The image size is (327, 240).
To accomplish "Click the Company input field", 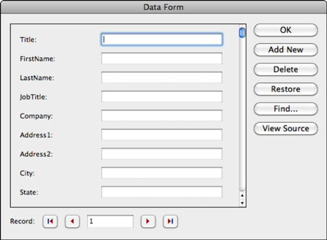I will pos(162,115).
